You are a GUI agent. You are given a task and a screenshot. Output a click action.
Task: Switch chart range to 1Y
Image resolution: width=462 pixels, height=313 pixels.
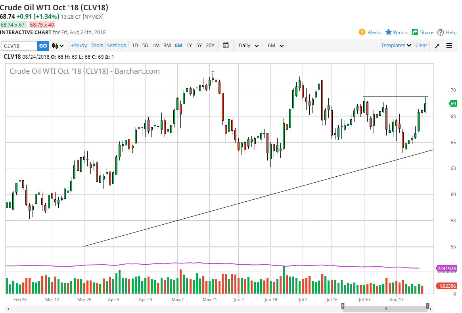point(189,46)
